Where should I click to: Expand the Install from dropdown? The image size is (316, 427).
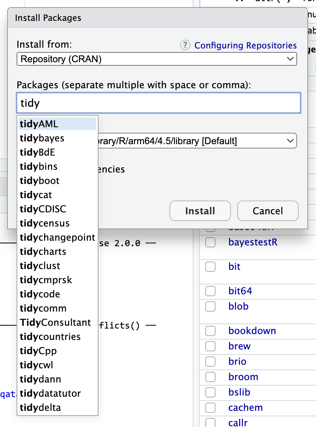coord(156,59)
